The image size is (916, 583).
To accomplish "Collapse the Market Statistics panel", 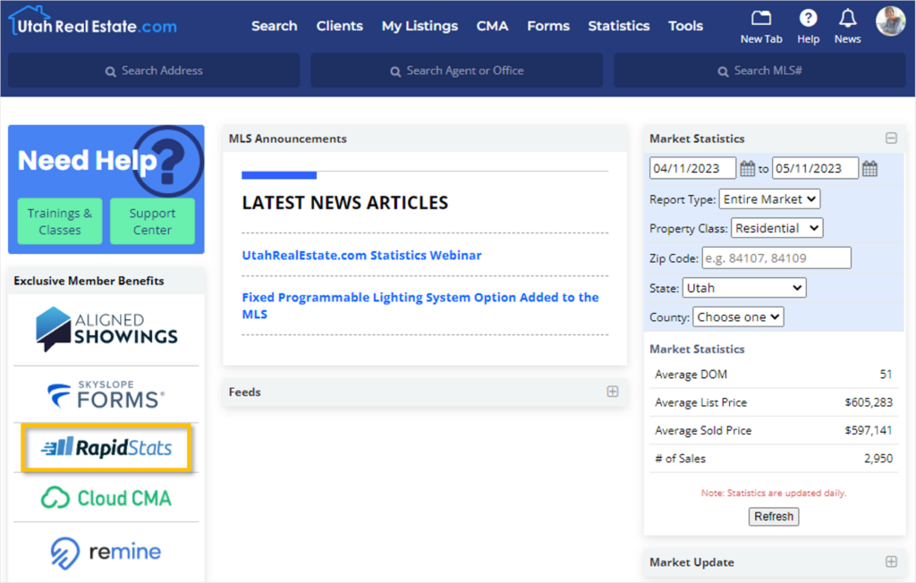I will click(891, 139).
